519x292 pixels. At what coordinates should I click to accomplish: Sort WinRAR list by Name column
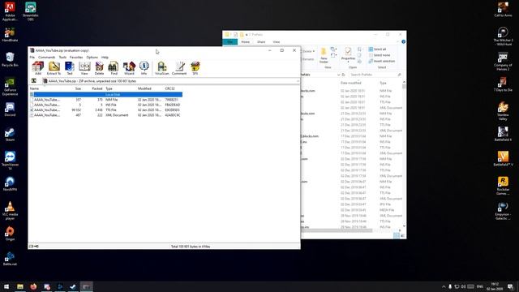click(x=34, y=88)
